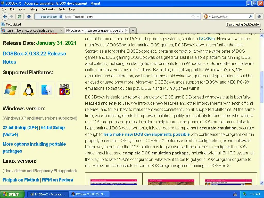Click the search magnifier icon
The height and width of the screenshot is (198, 264).
[x=251, y=16]
